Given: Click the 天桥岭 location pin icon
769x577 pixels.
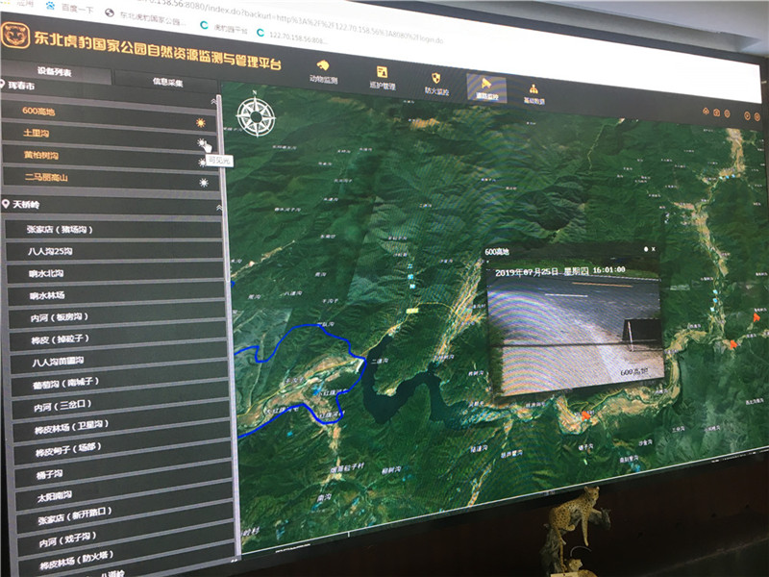Looking at the screenshot, I should [x=6, y=204].
